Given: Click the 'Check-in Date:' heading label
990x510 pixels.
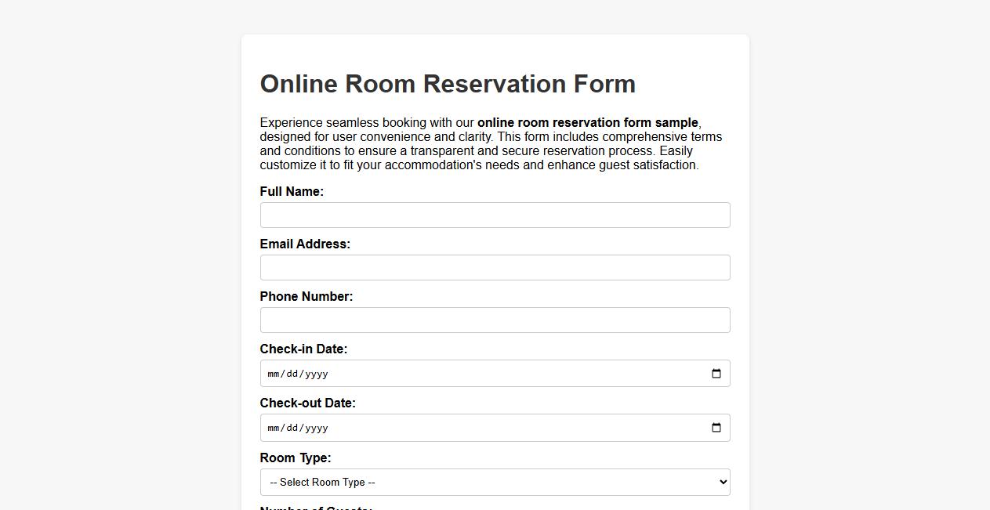Looking at the screenshot, I should pyautogui.click(x=303, y=349).
